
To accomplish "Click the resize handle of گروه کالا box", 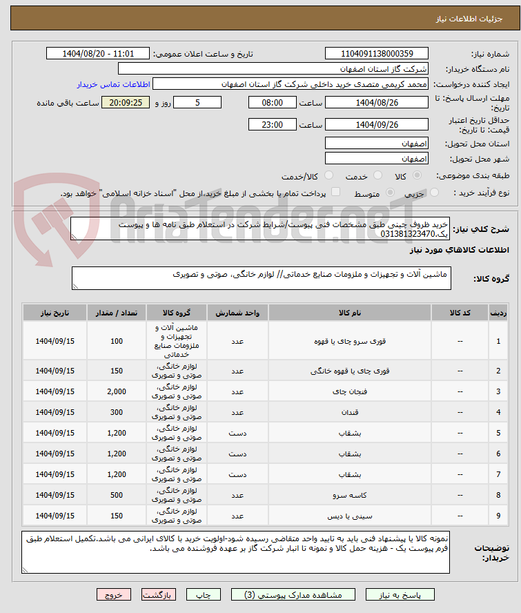I will point(75,286).
